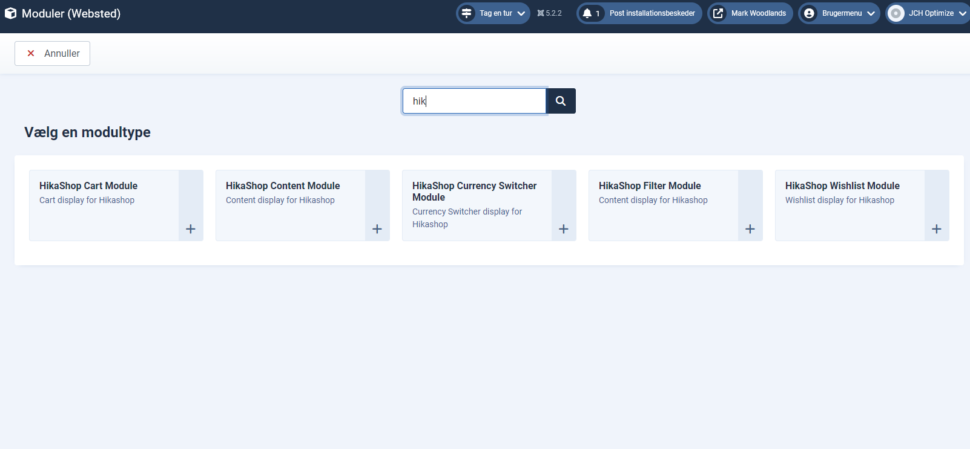This screenshot has height=449, width=970.
Task: Select the HikaShop Wishlist Module title
Action: tap(842, 186)
